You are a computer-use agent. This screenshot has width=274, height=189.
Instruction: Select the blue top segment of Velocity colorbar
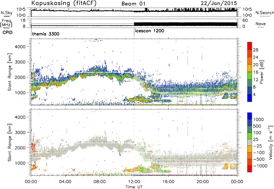tap(250, 116)
